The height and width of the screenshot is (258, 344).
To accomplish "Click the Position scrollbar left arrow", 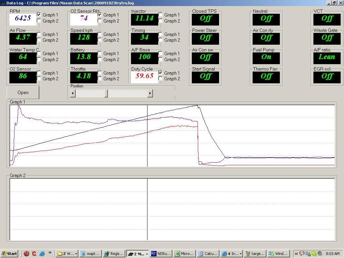I will tap(73, 93).
